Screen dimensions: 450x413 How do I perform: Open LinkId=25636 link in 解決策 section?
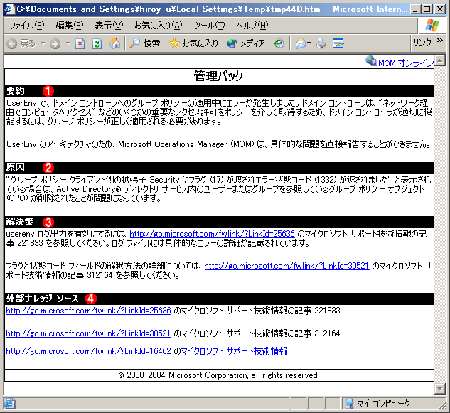pos(212,234)
